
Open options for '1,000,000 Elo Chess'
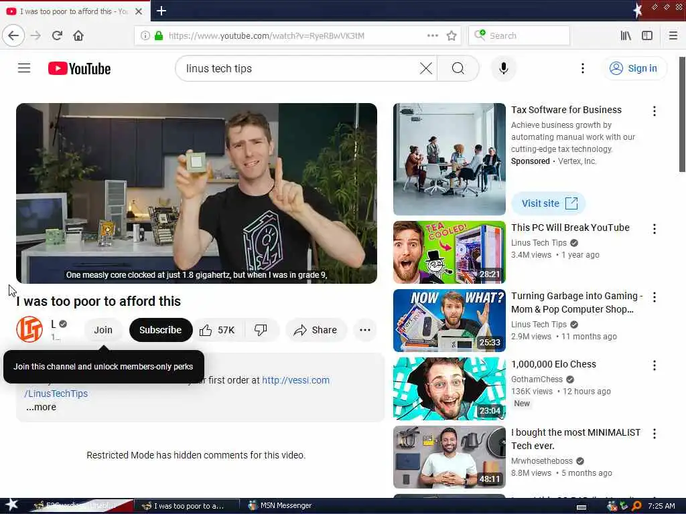(x=654, y=365)
